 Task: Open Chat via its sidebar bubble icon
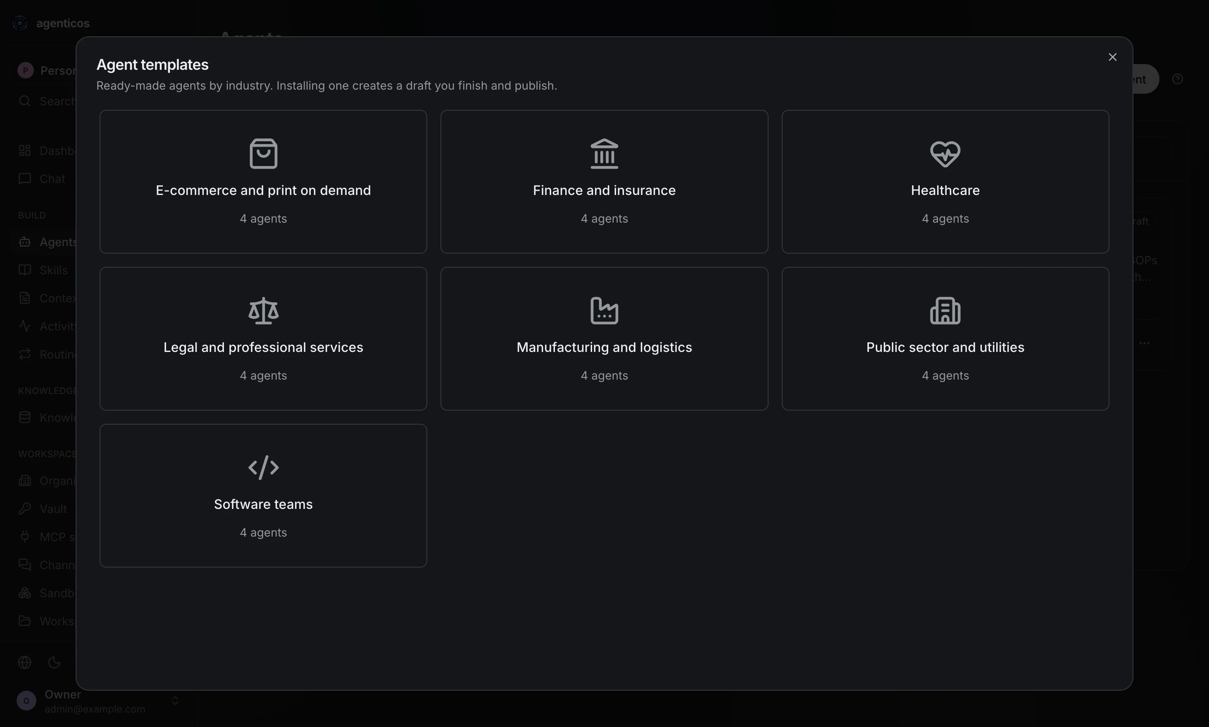click(24, 179)
